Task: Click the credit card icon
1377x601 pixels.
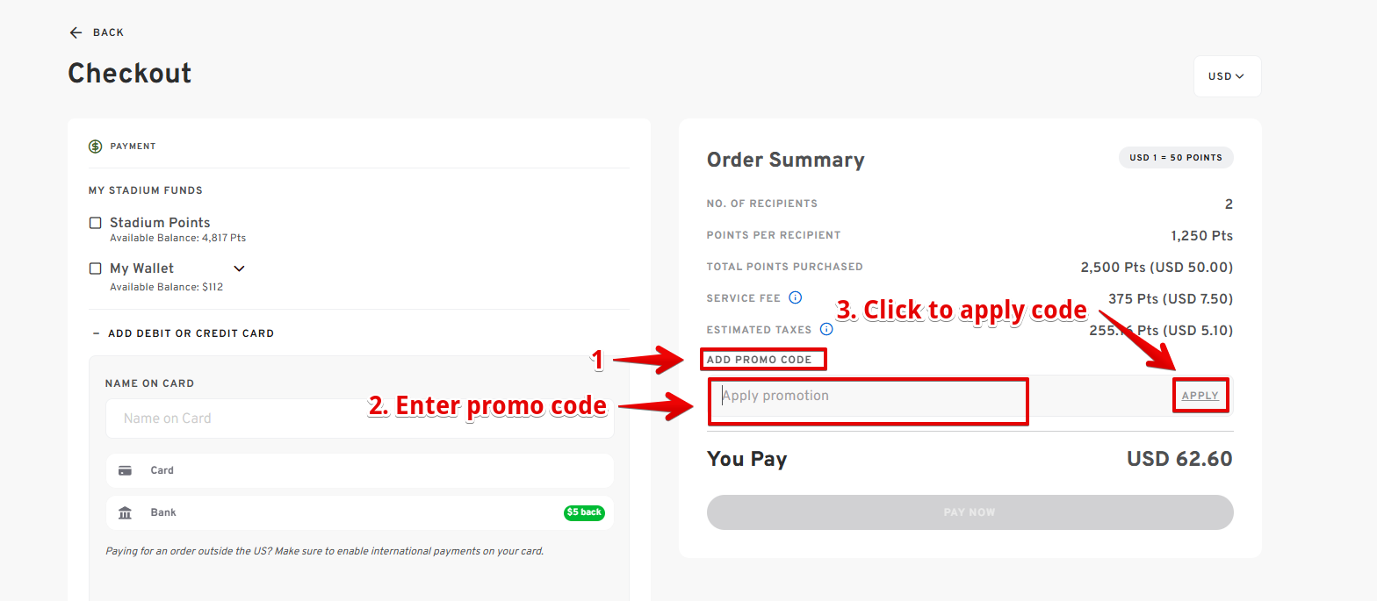Action: click(x=126, y=471)
